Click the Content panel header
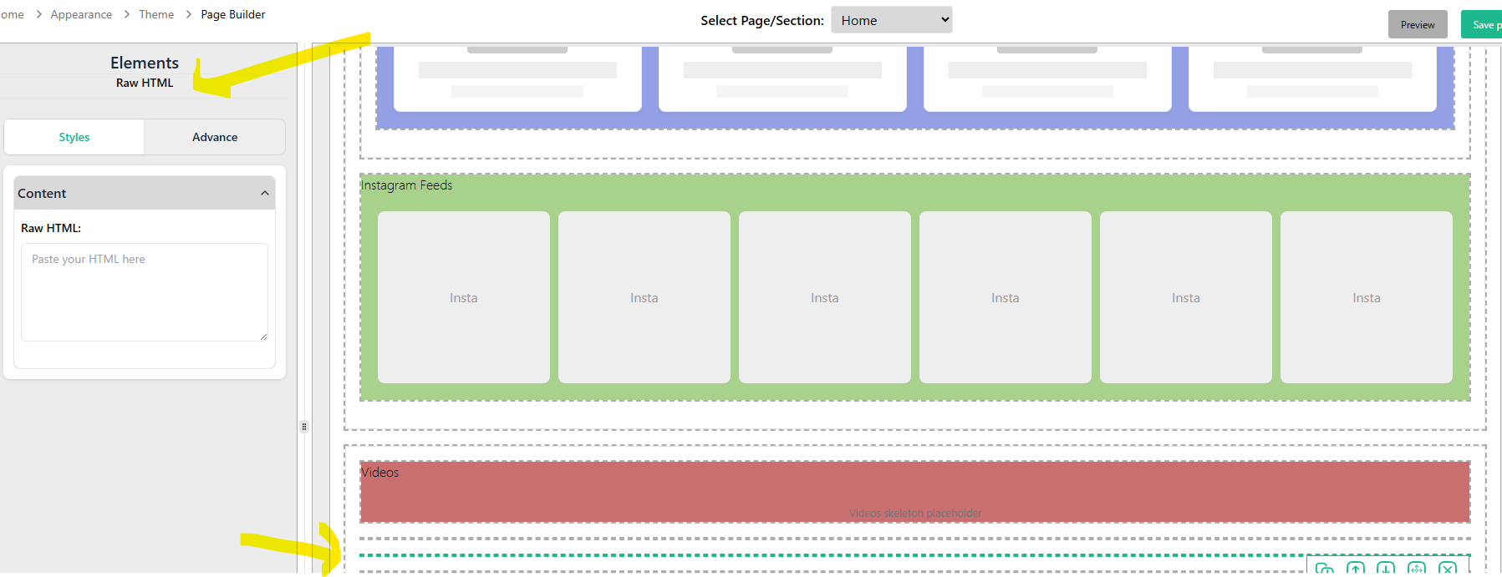 [x=145, y=193]
